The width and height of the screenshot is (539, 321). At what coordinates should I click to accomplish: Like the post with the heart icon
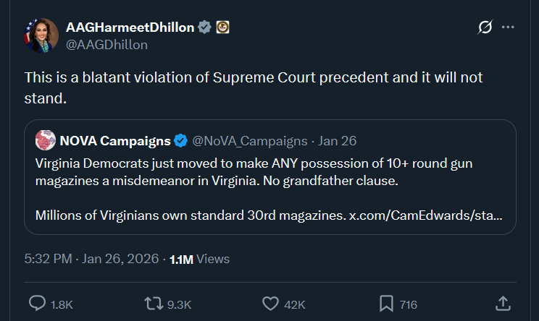coord(271,304)
